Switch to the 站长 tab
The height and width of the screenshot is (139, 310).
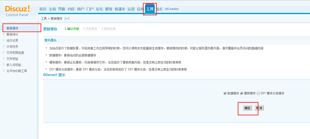coord(159,9)
